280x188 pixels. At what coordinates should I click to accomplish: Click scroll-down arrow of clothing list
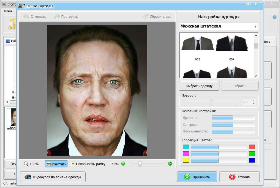point(256,76)
